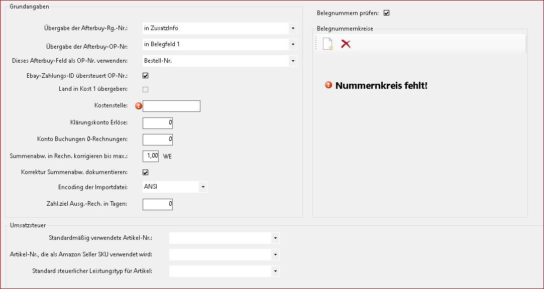Enable the 'Belegnummern prüfen' checkbox

click(386, 13)
